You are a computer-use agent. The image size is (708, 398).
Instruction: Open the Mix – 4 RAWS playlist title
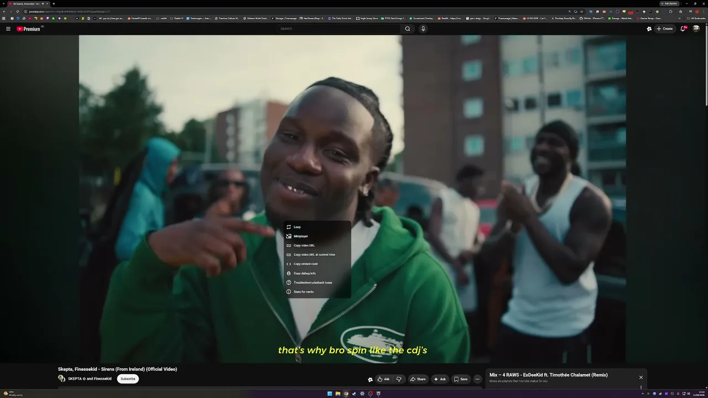click(x=548, y=375)
